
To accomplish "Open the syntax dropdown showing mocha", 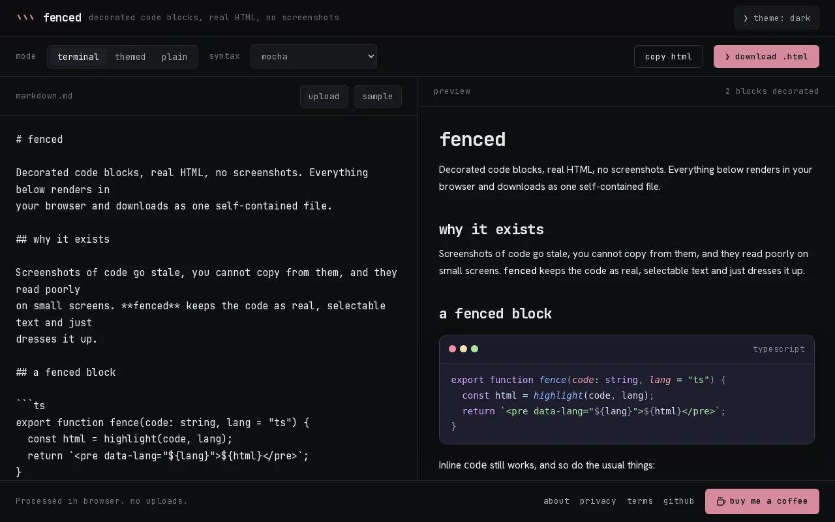I will pyautogui.click(x=314, y=57).
